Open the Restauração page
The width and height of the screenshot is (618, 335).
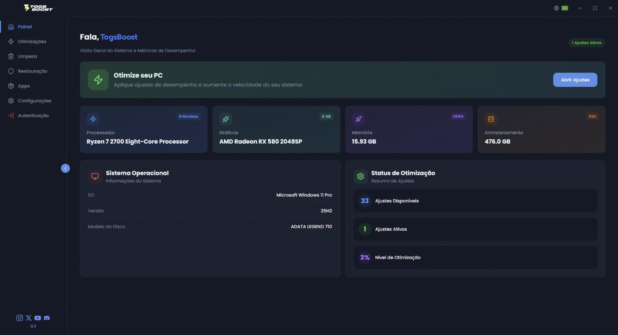(32, 71)
